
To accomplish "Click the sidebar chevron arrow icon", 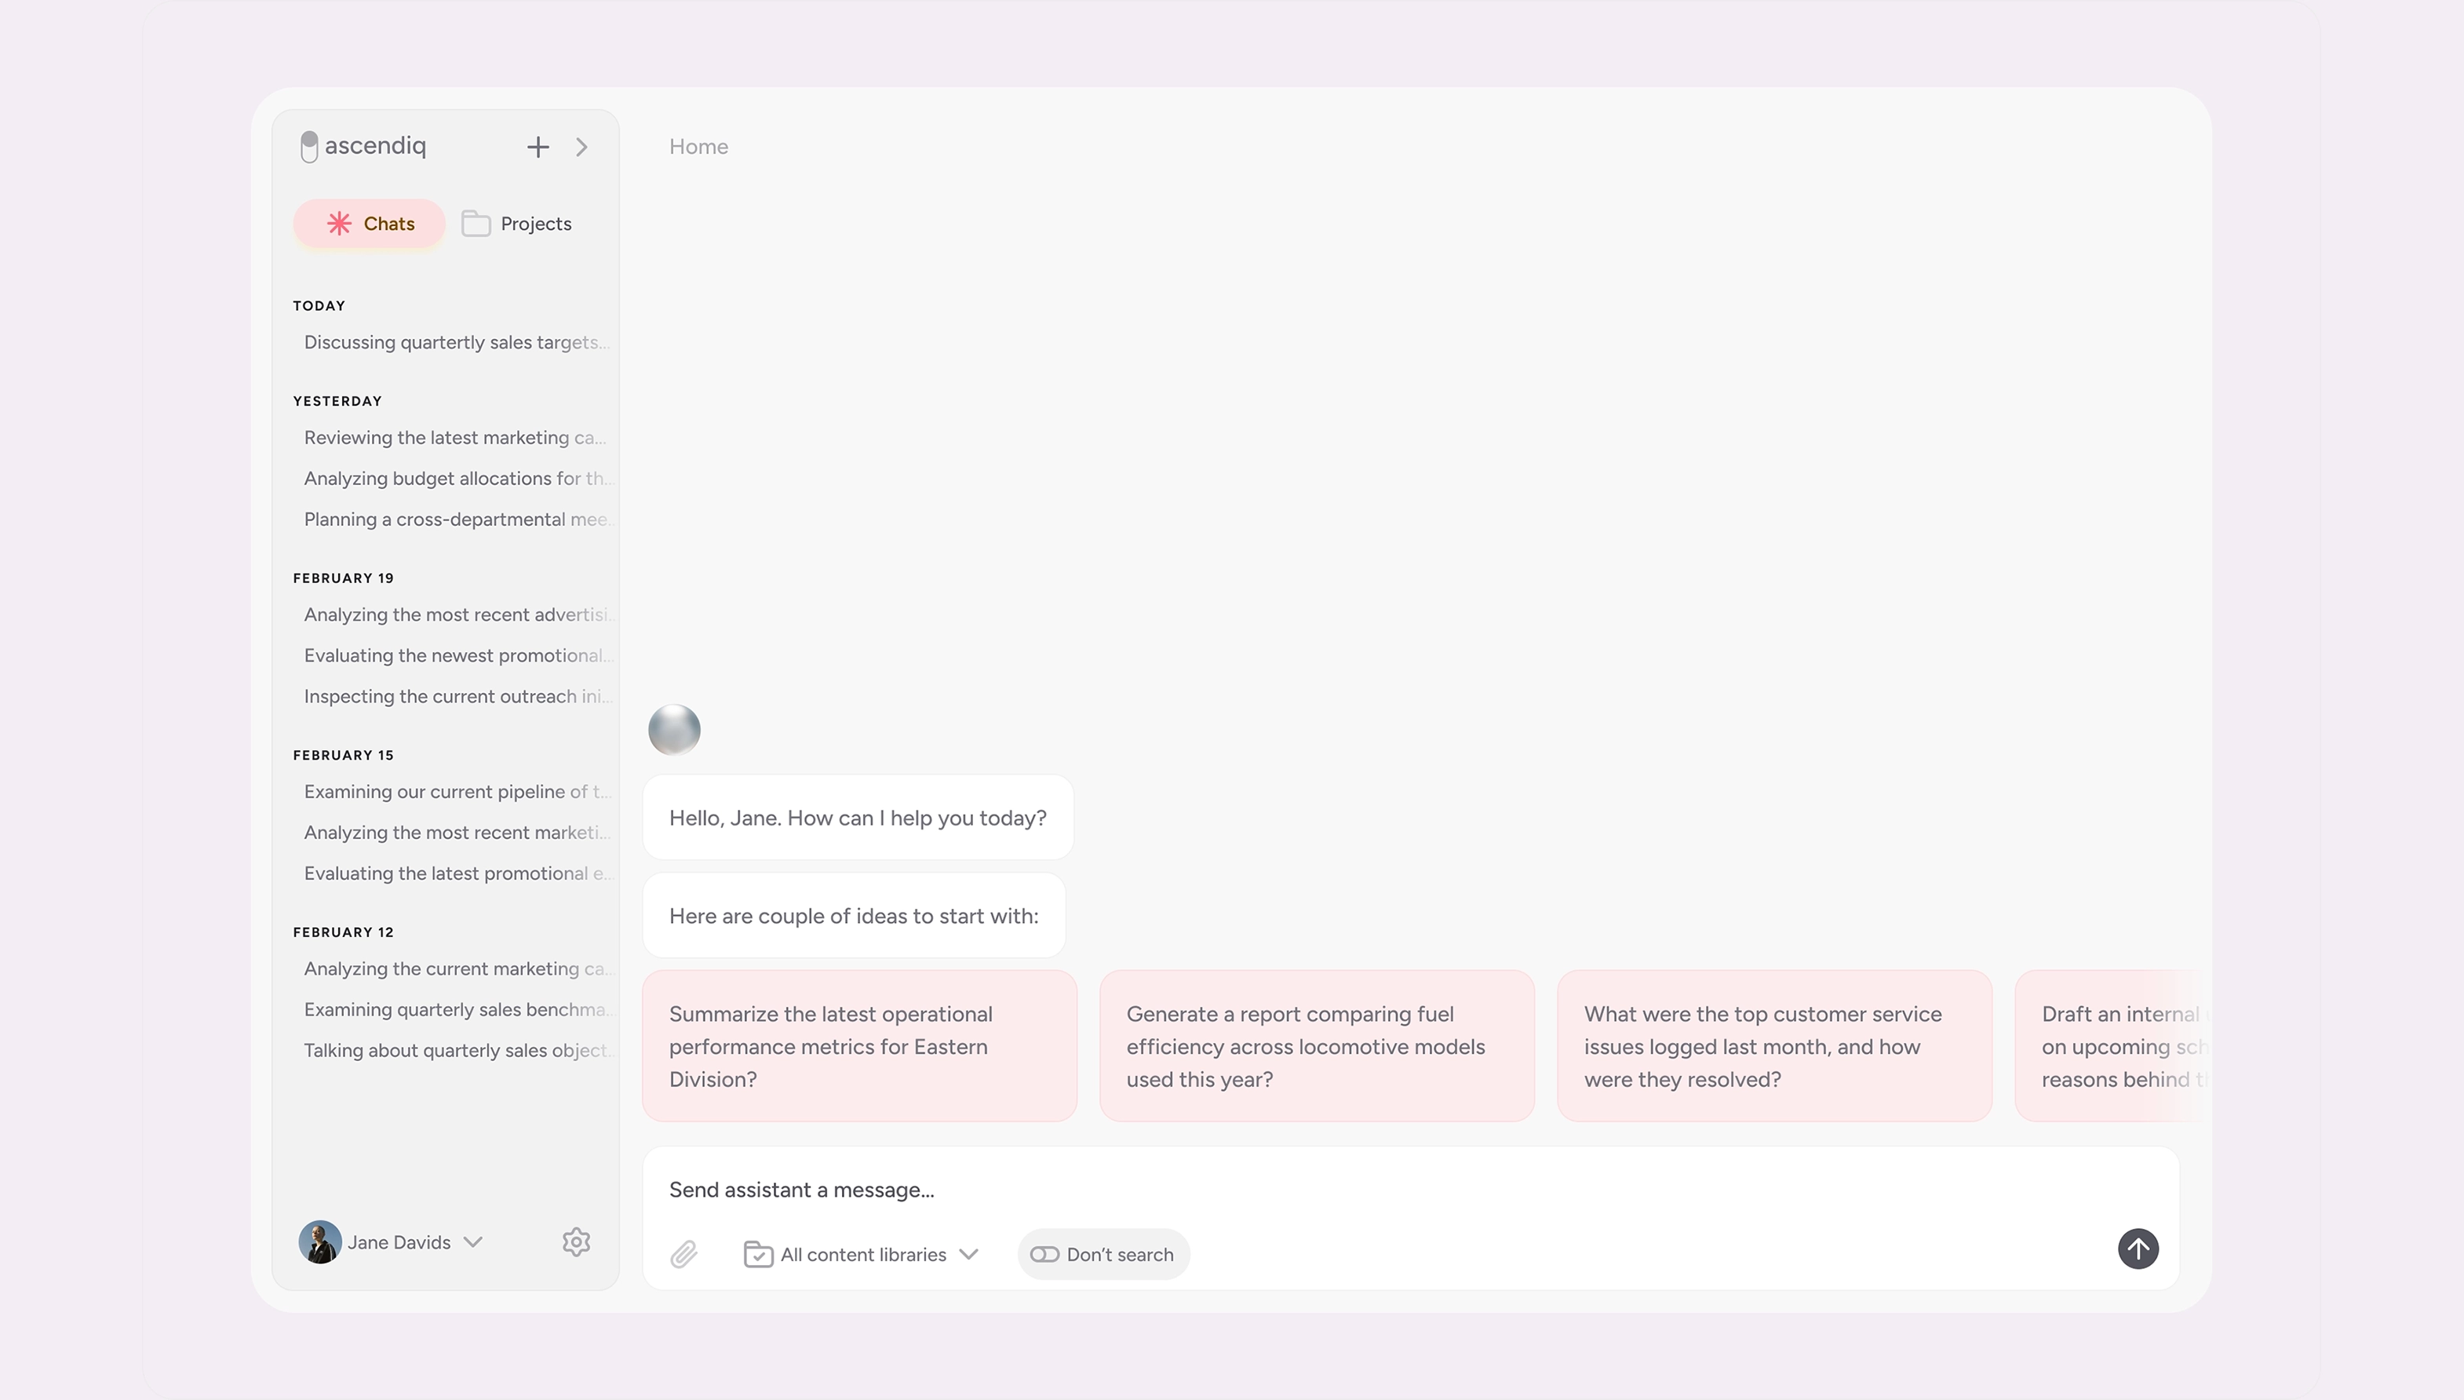I will (581, 147).
